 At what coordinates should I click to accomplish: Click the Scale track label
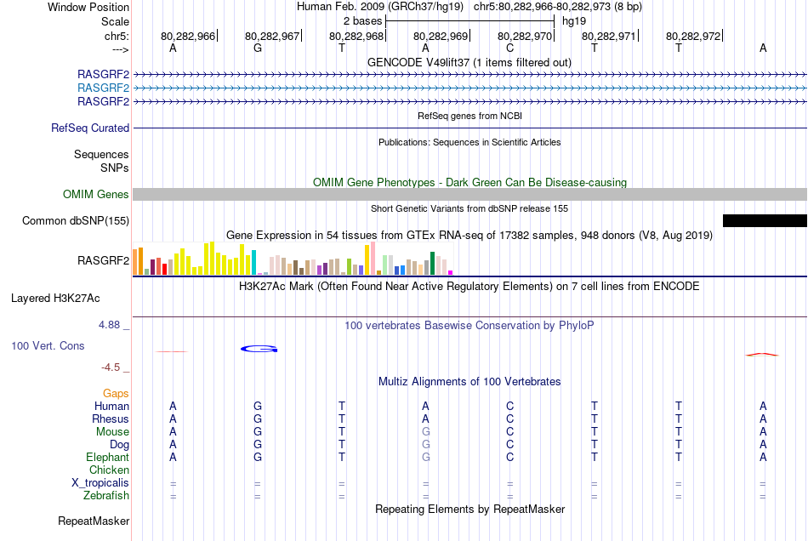(116, 21)
